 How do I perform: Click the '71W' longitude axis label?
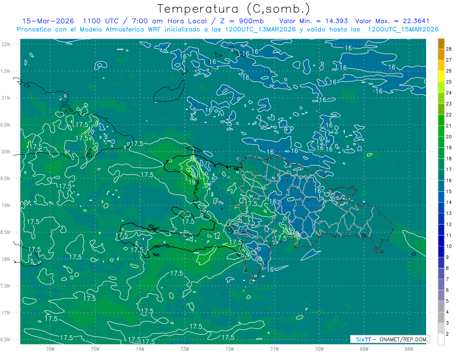click(274, 349)
